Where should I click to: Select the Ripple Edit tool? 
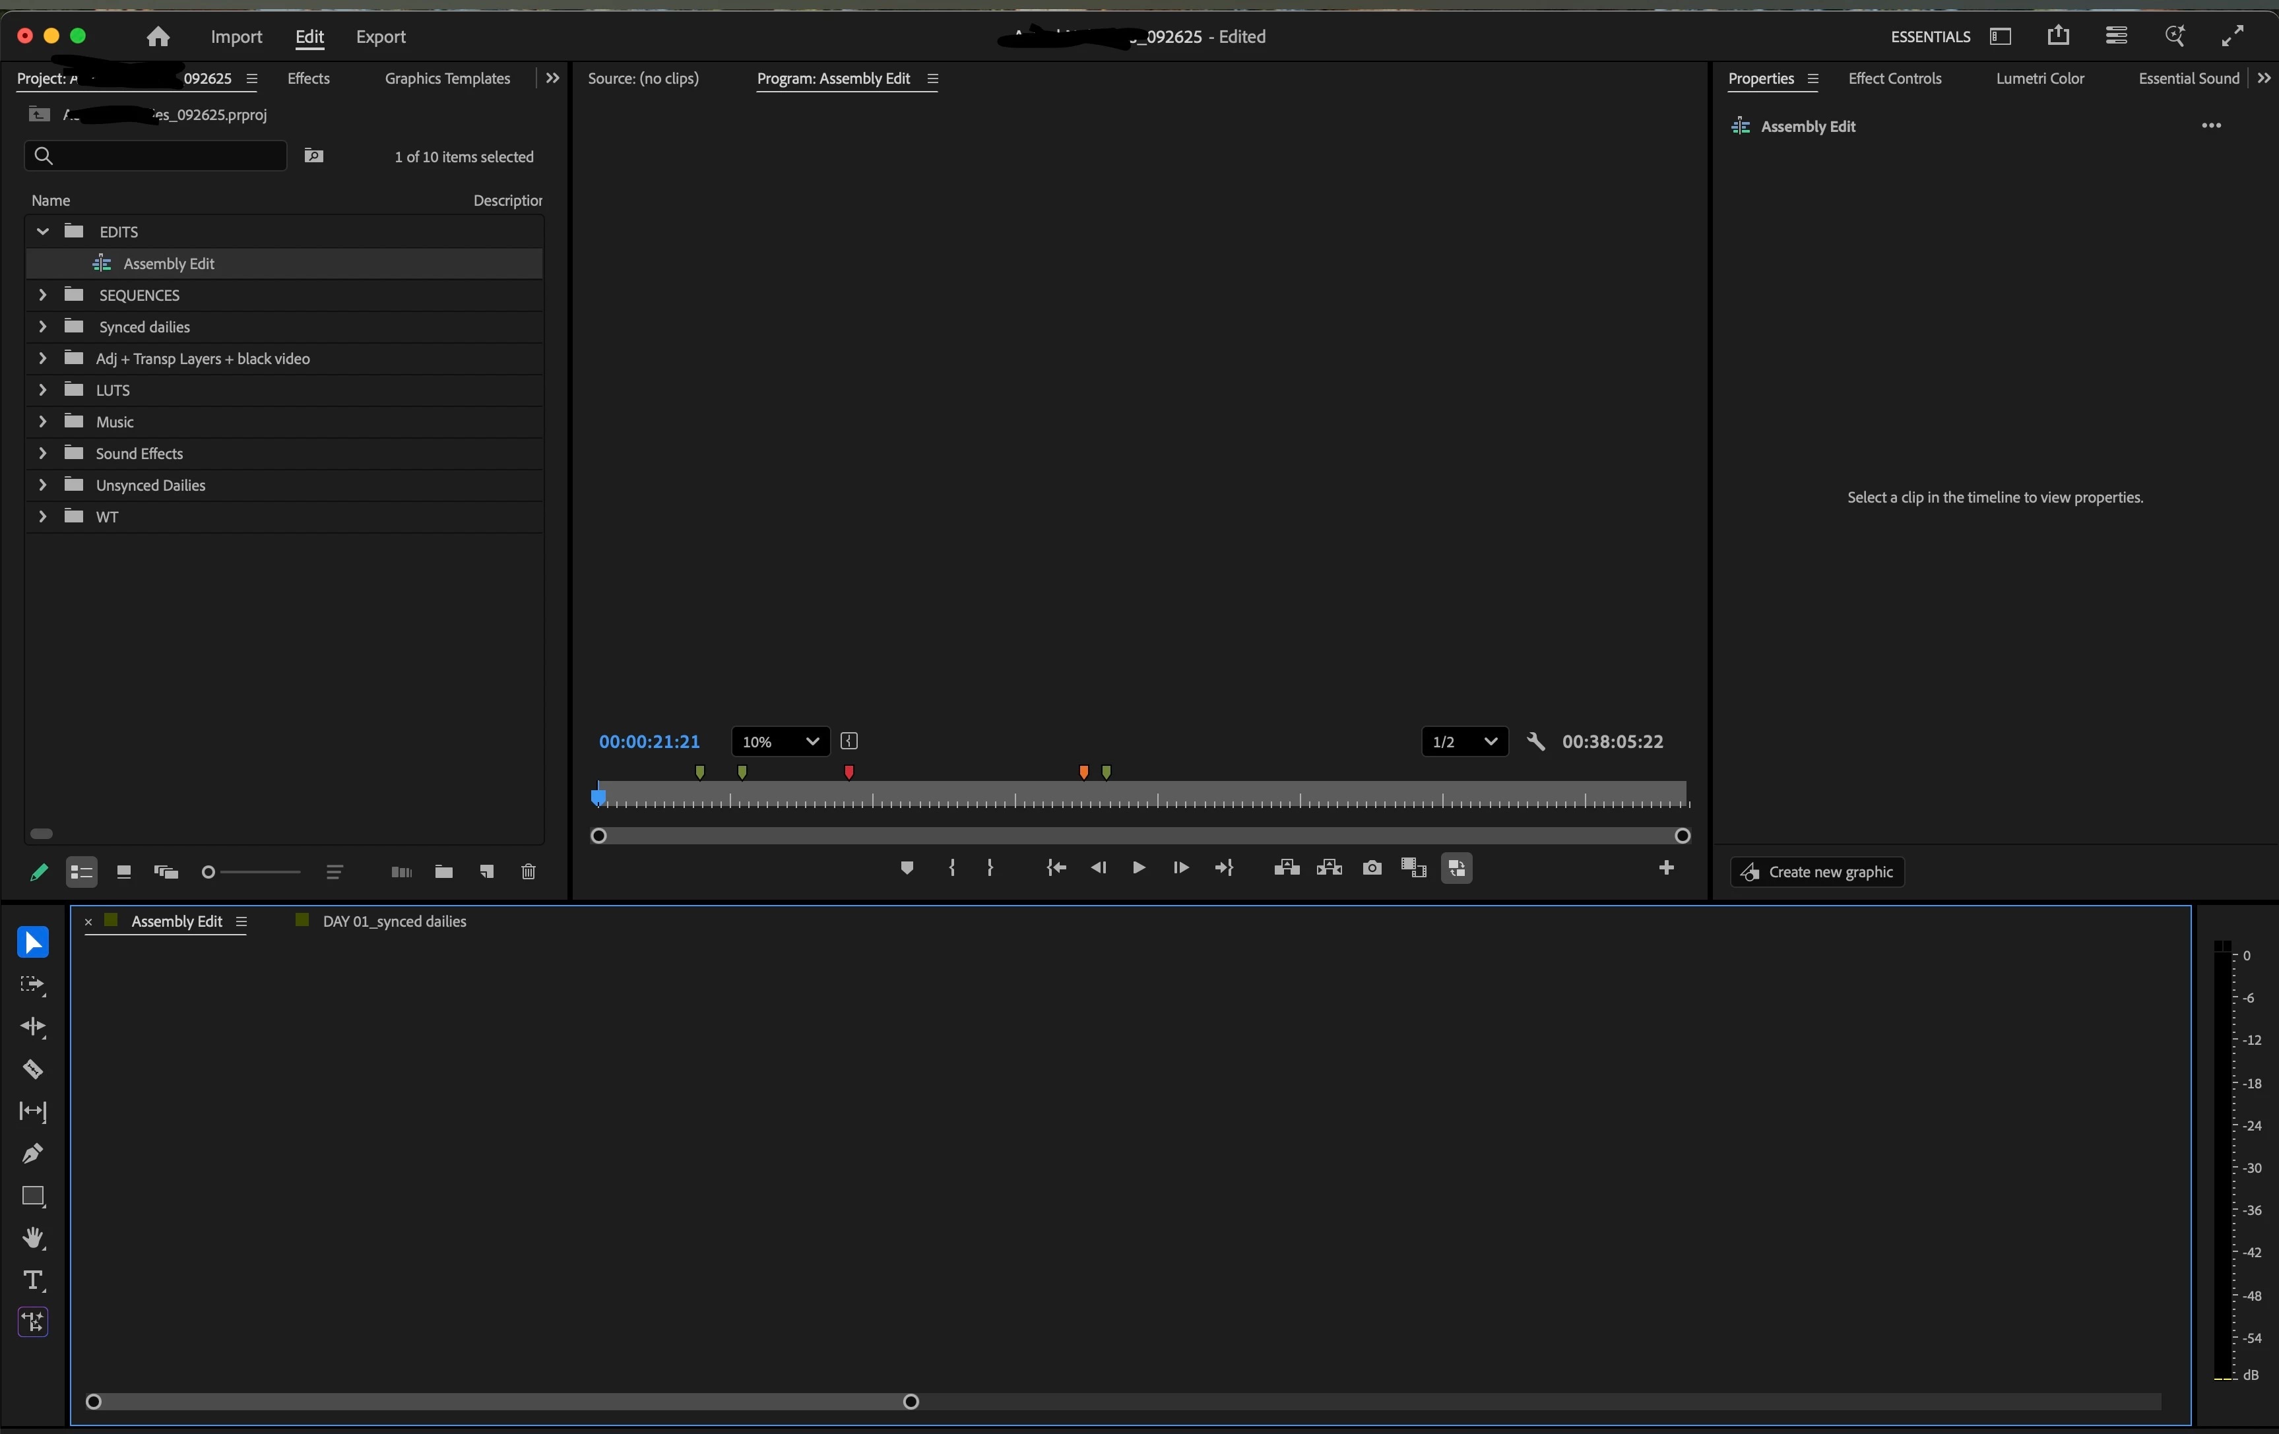pyautogui.click(x=32, y=1027)
